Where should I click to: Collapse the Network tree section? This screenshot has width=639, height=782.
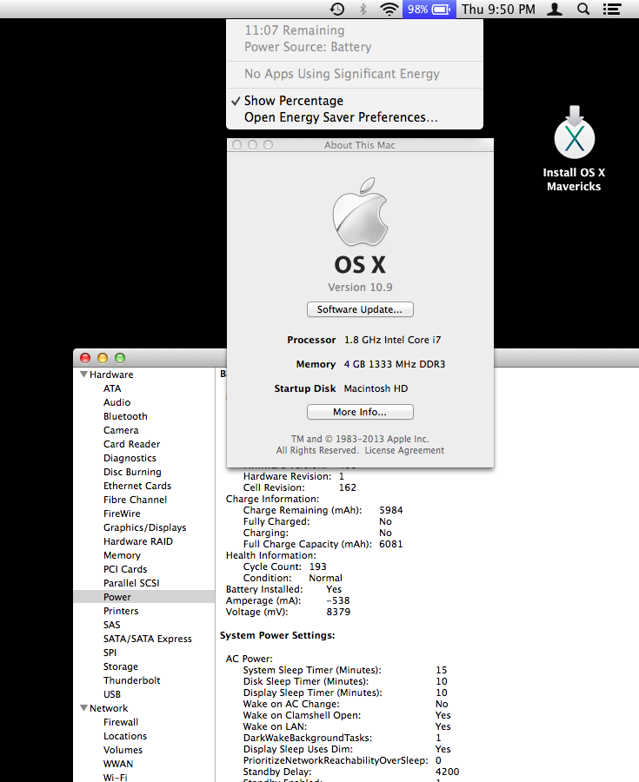[83, 707]
